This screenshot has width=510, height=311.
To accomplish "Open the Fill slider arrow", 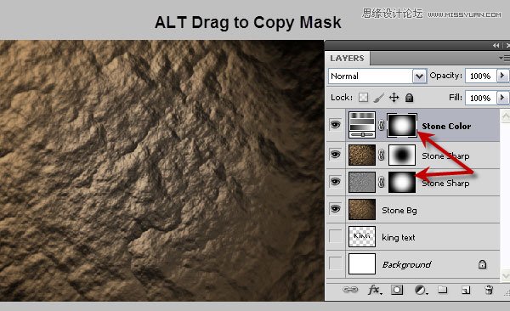I will [502, 97].
